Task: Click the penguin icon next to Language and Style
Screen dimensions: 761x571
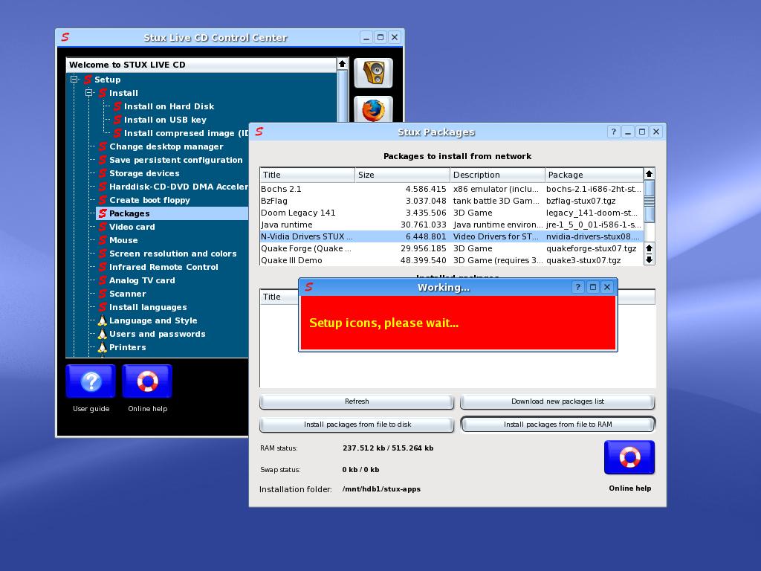Action: 102,320
